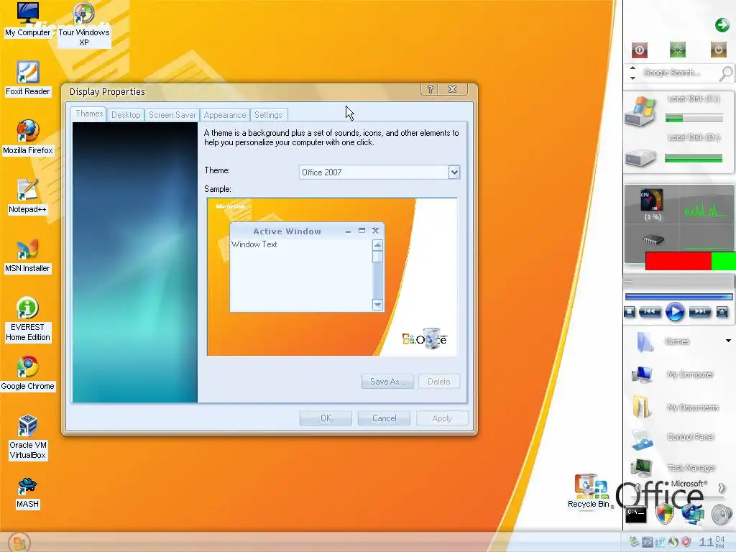Open the My Computer desktop icon

[28, 19]
